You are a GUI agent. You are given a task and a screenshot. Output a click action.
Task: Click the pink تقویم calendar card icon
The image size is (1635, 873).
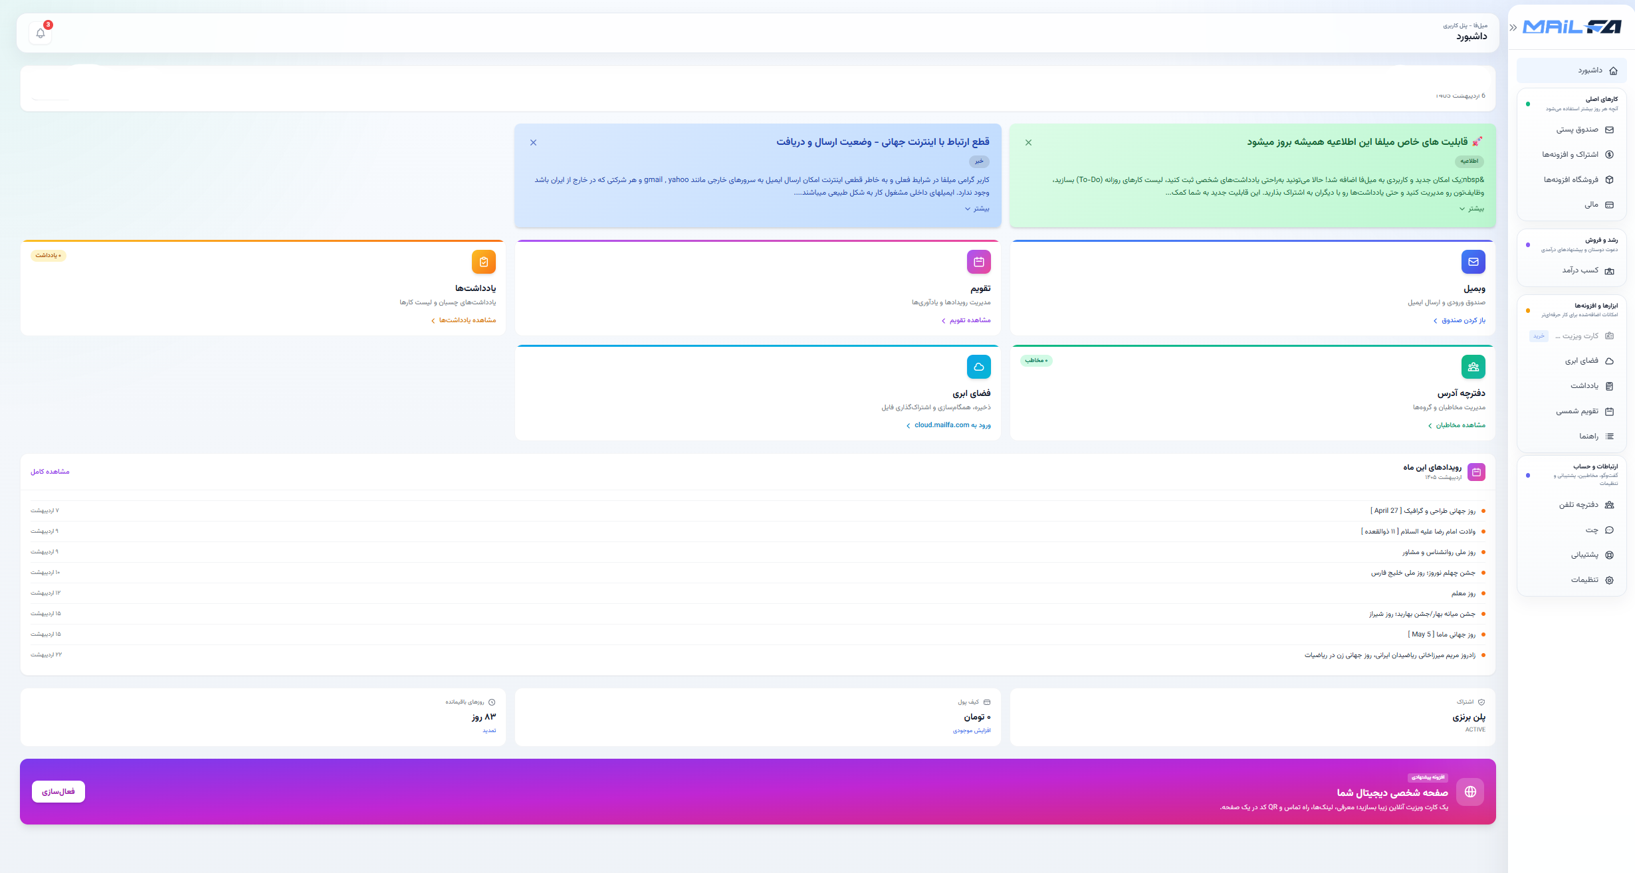(979, 262)
